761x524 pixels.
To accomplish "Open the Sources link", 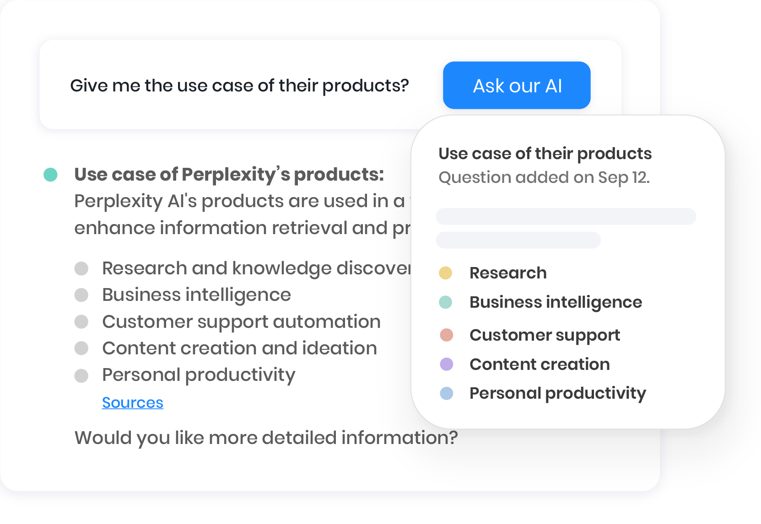I will click(132, 402).
